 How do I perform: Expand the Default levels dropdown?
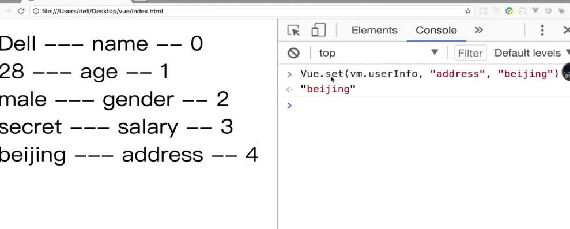(x=531, y=53)
